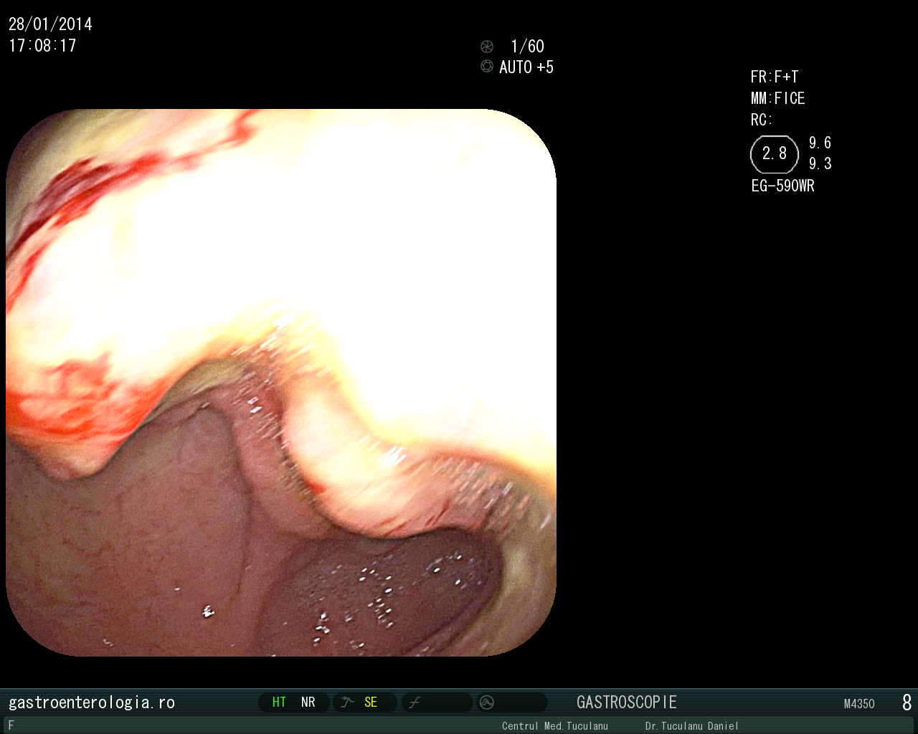Toggle the yellow SE indicator
The image size is (918, 734).
pyautogui.click(x=371, y=702)
